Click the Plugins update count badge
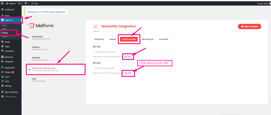The width and height of the screenshot is (271, 115). (x=13, y=72)
